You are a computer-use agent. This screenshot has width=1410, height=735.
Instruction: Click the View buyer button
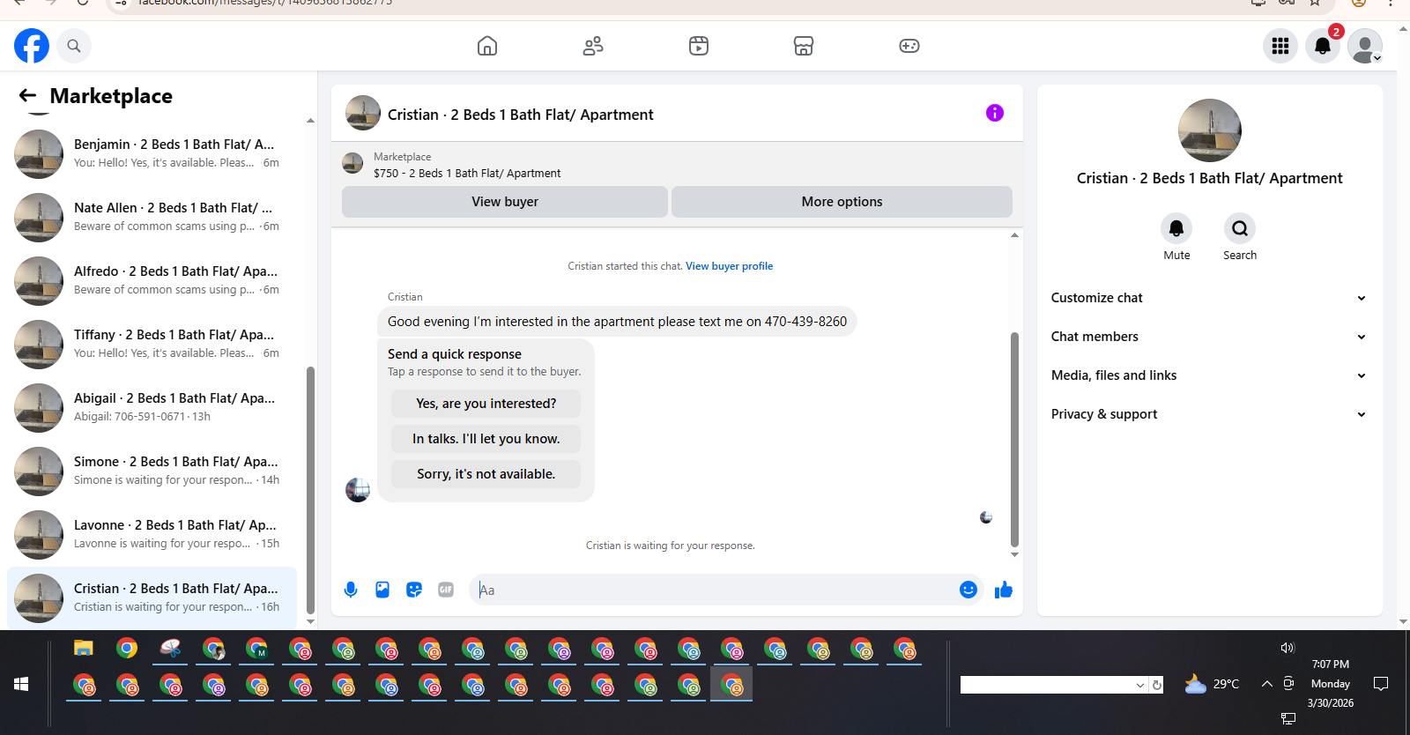pos(505,202)
